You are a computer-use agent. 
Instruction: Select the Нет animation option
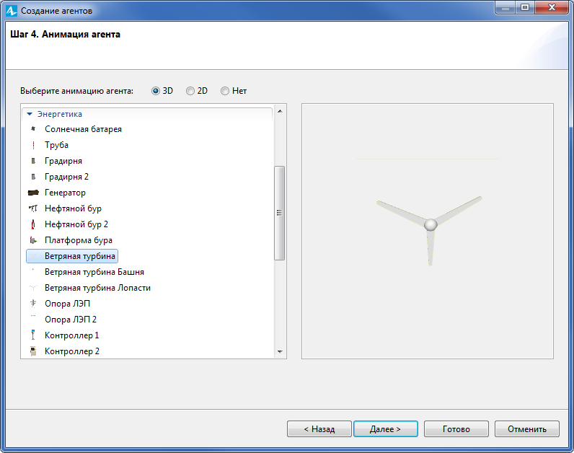point(225,91)
